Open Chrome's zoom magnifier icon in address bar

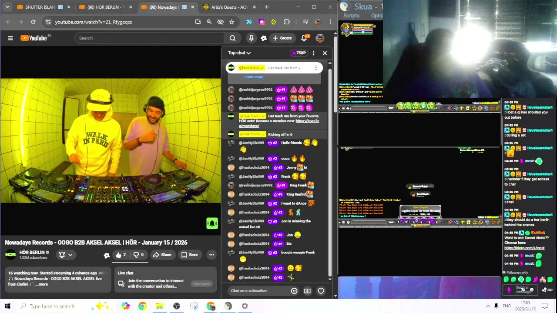point(209,22)
